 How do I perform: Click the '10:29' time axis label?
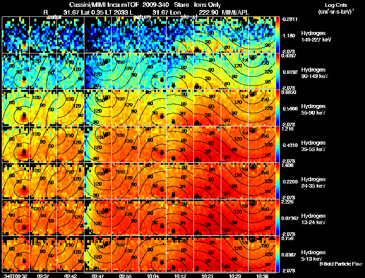click(x=235, y=276)
